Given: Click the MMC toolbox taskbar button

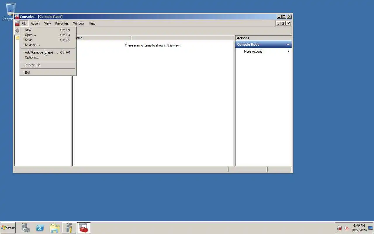Looking at the screenshot, I should (x=84, y=228).
